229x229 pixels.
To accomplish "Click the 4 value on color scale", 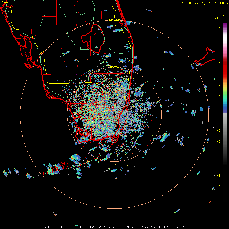I will coord(220,63).
